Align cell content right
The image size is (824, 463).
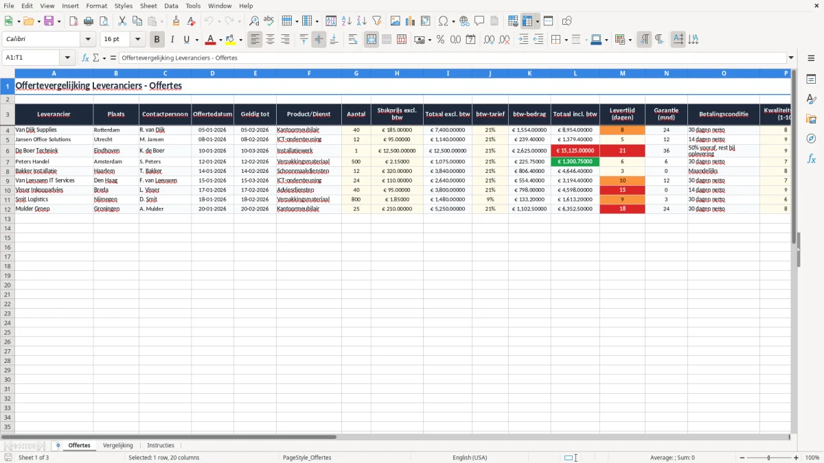285,40
